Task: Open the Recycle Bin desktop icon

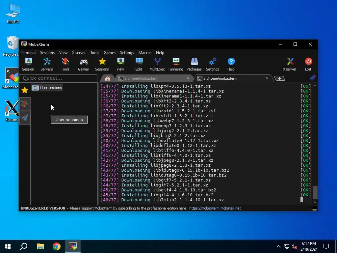Action: tap(11, 46)
